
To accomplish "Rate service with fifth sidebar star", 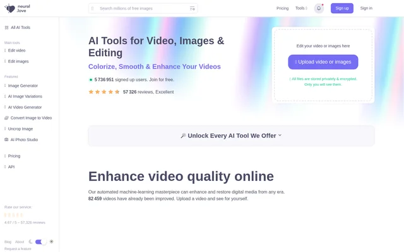I will (x=21, y=215).
